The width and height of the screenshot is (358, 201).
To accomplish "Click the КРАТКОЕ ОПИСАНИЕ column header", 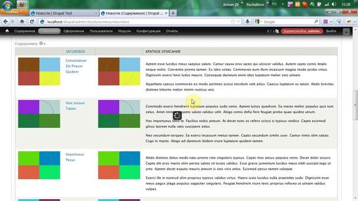I will pos(163,51).
